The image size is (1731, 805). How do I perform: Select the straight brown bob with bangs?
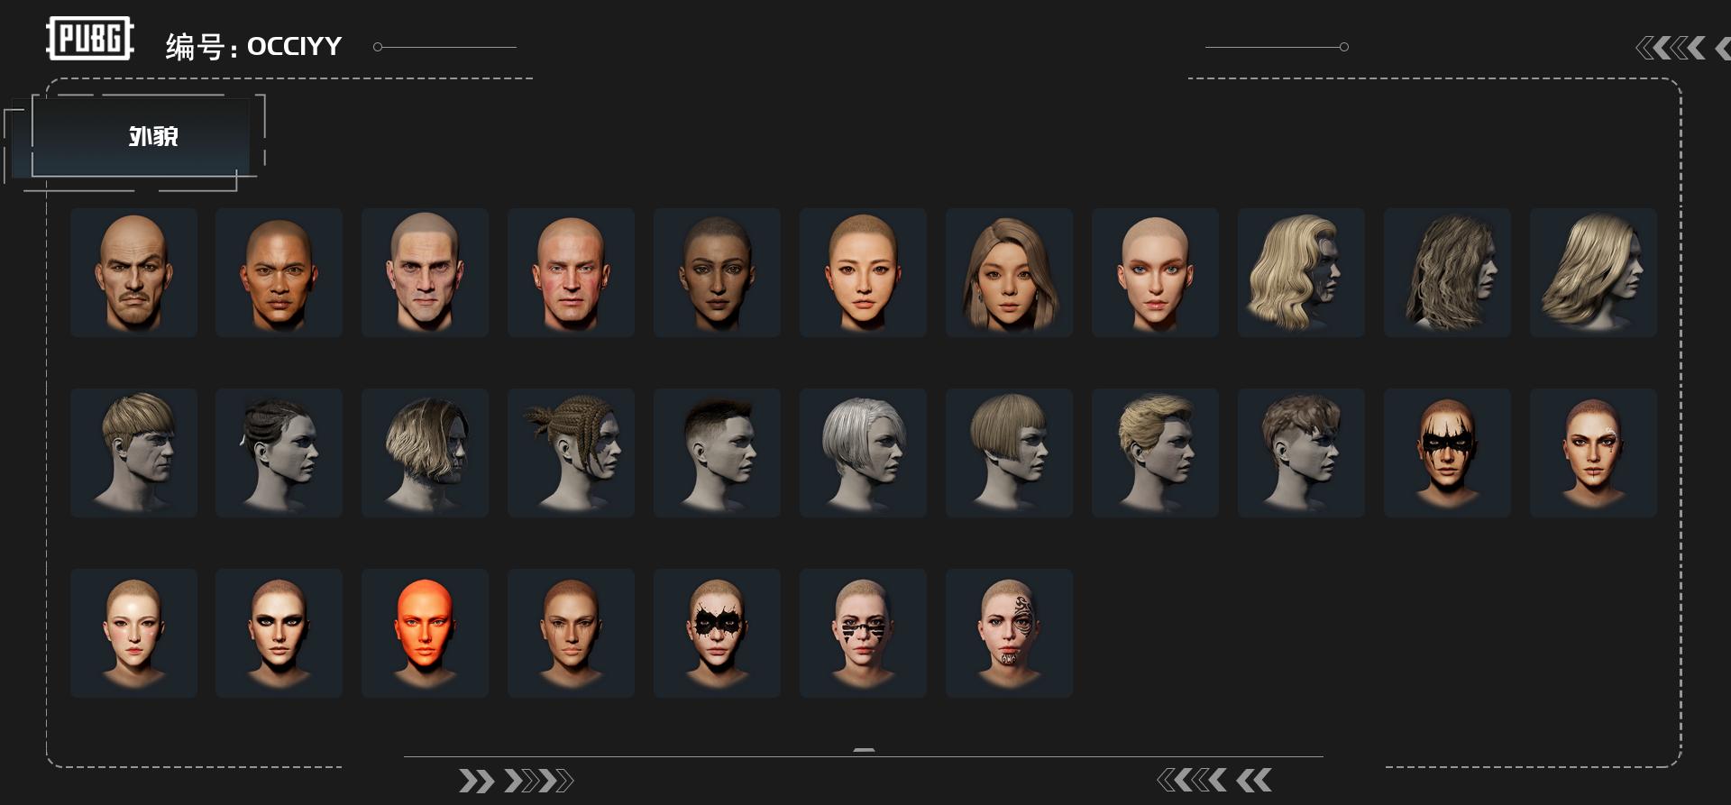click(x=1009, y=453)
